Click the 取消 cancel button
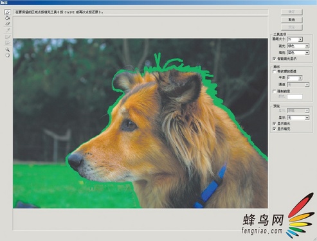Screen dimensions: 317x241 pyautogui.click(x=292, y=20)
